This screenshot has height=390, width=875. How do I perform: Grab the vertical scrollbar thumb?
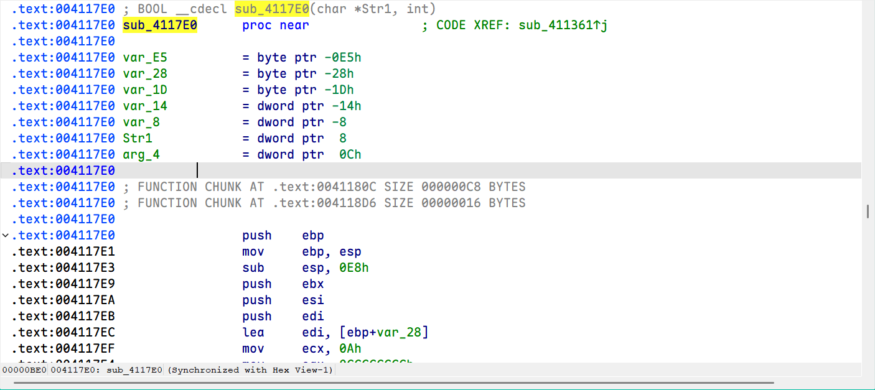click(x=868, y=211)
